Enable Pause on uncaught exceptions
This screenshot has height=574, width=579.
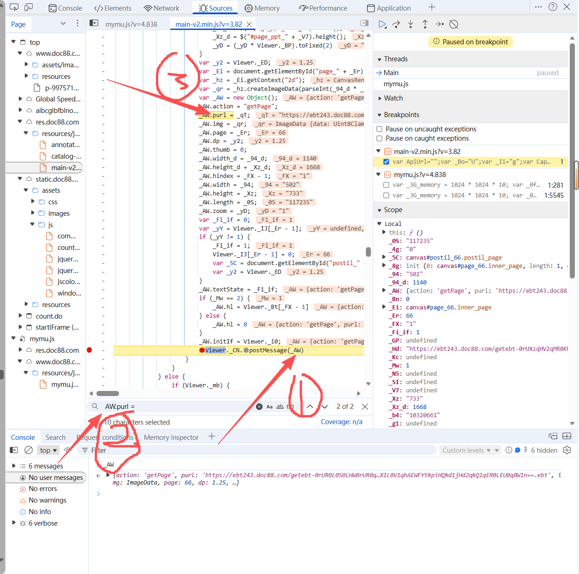(x=379, y=129)
